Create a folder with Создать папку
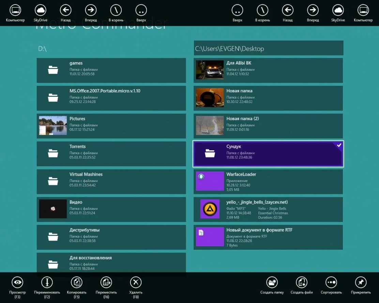Viewport: 379px width, 303px height. pos(272,282)
